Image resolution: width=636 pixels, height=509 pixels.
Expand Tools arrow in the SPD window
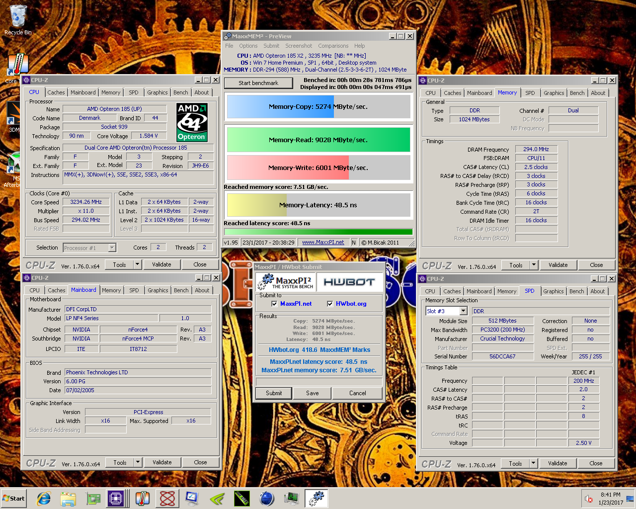pyautogui.click(x=533, y=463)
